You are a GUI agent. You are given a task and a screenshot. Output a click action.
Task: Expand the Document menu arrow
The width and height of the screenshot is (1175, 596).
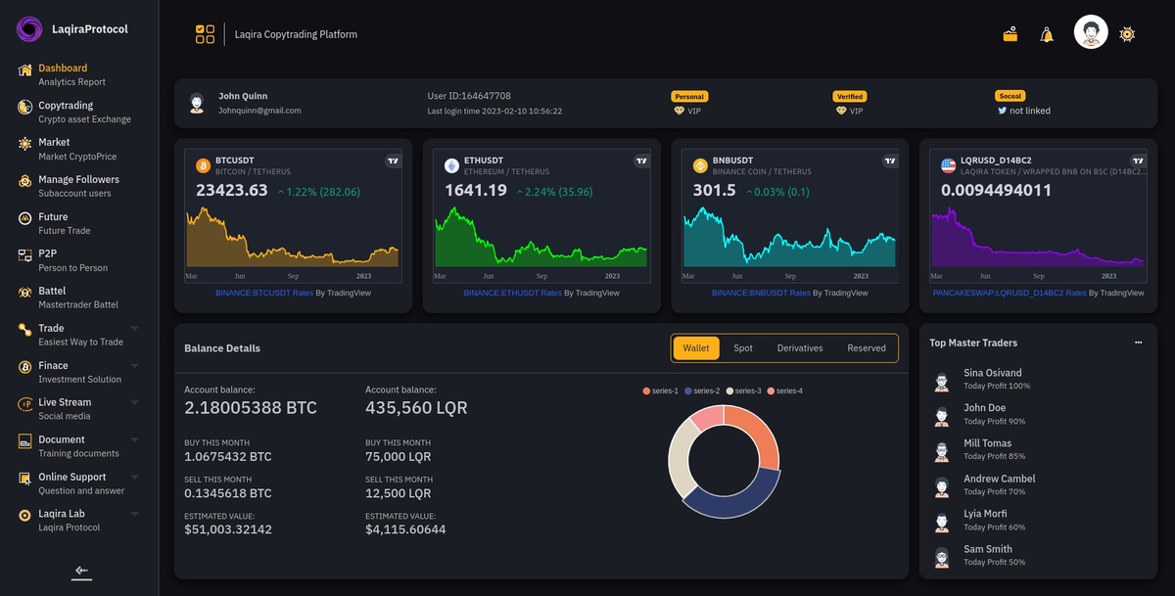pos(135,439)
